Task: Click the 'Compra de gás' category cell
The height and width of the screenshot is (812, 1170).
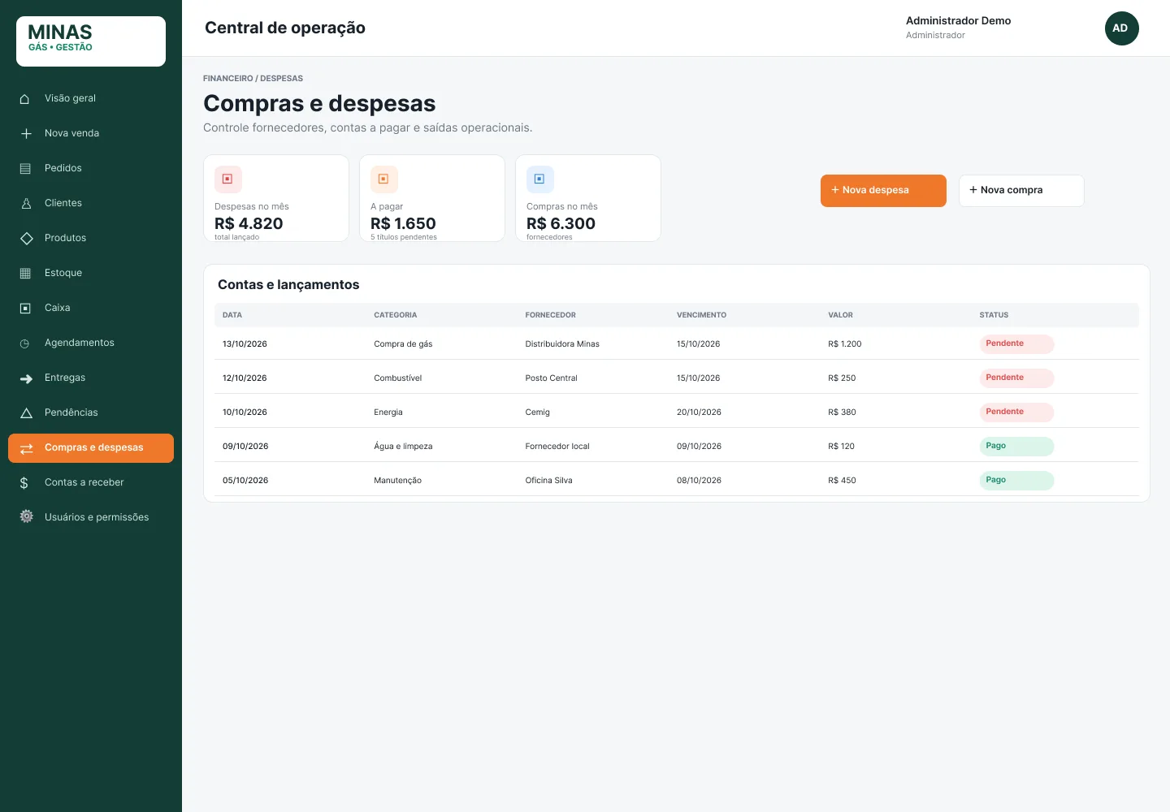Action: 403,344
